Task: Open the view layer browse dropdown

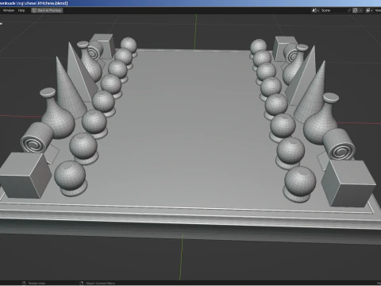Action: pos(369,10)
